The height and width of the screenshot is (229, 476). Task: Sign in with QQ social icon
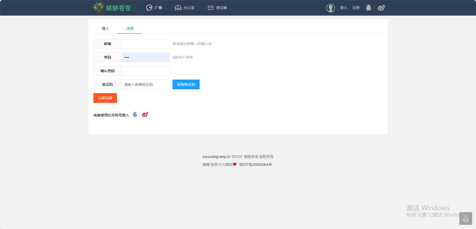click(135, 114)
